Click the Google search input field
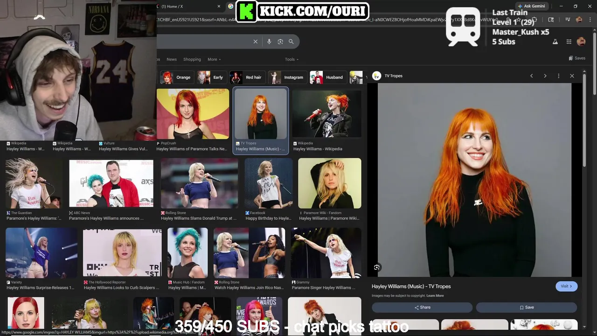The height and width of the screenshot is (336, 597). [204, 42]
